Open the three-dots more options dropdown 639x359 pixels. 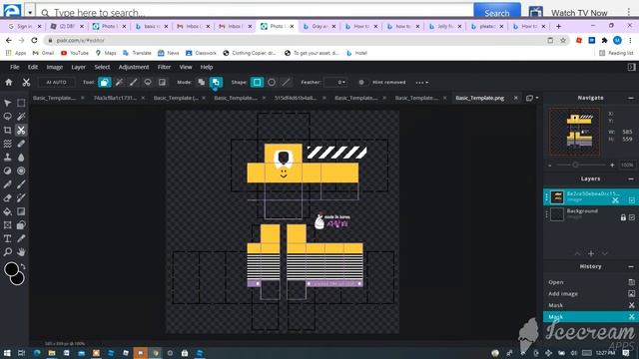(x=421, y=82)
